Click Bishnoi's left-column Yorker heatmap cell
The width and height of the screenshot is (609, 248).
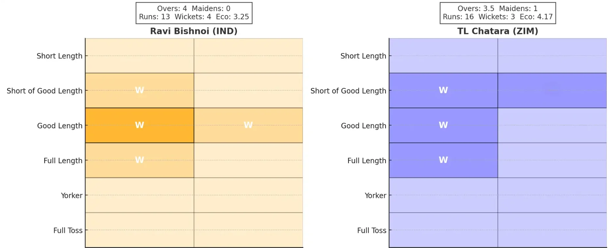tap(139, 195)
